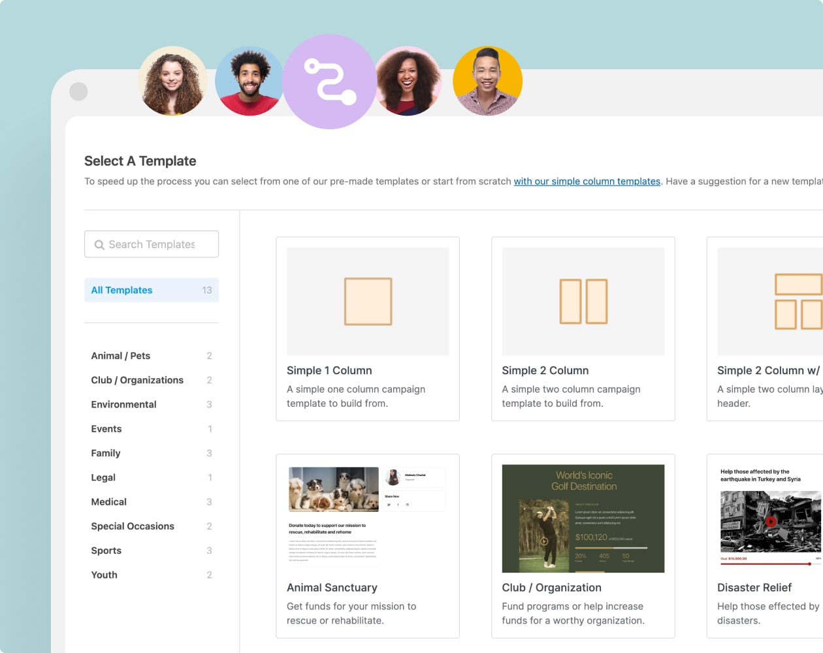Filter by Club / Organizations category
The image size is (823, 653).
pyautogui.click(x=137, y=380)
